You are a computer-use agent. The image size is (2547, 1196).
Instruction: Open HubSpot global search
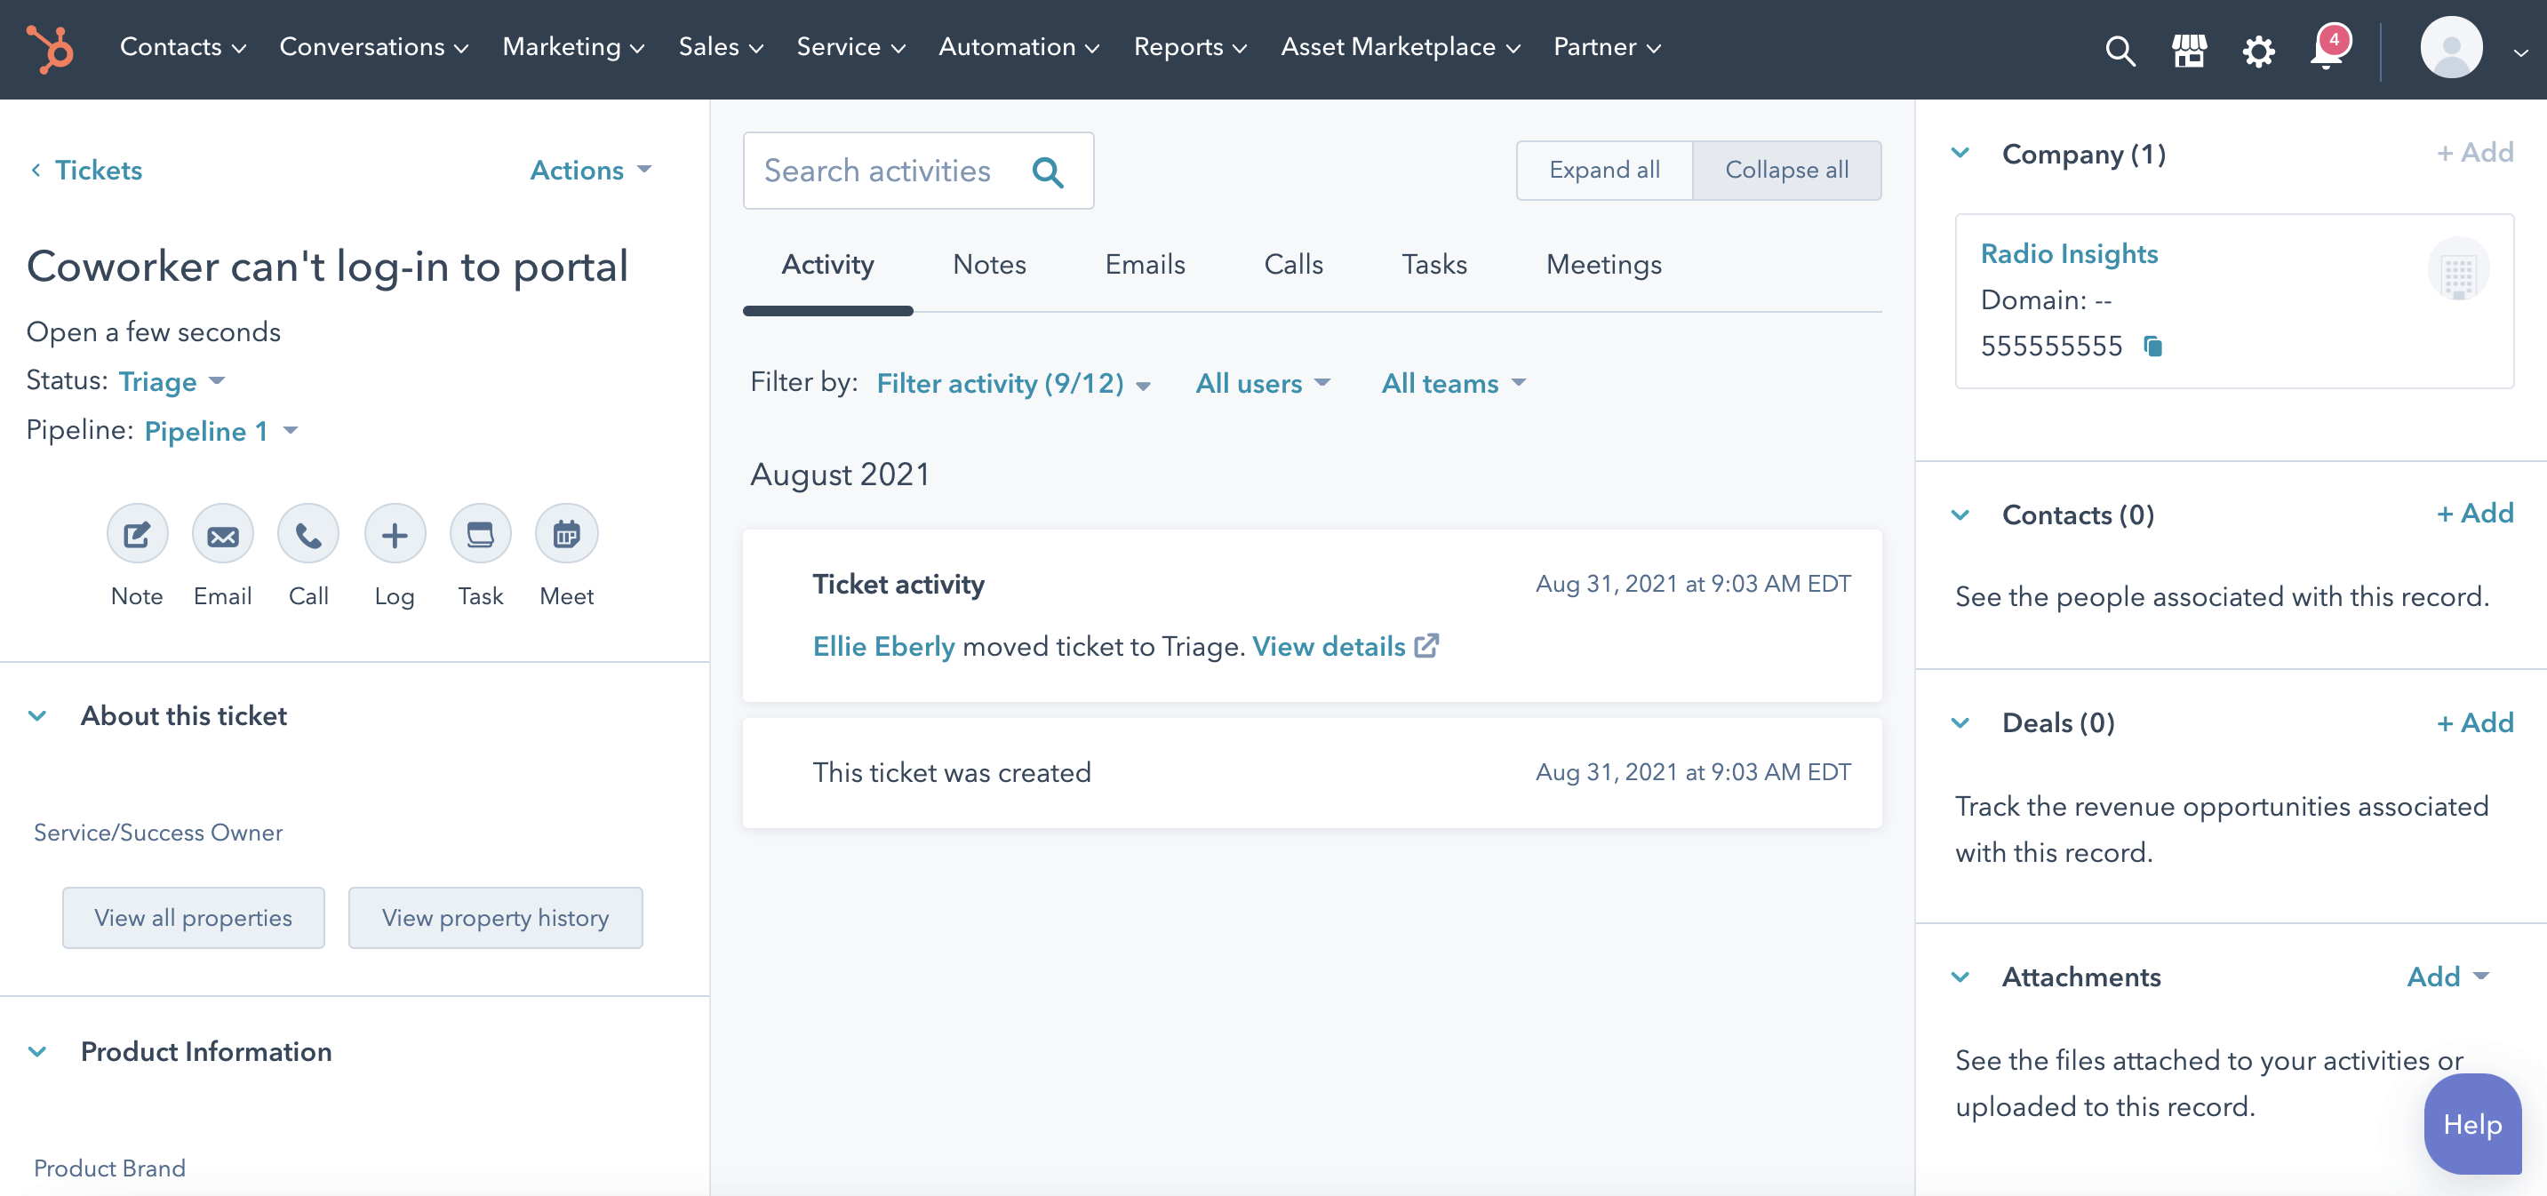pyautogui.click(x=2120, y=50)
